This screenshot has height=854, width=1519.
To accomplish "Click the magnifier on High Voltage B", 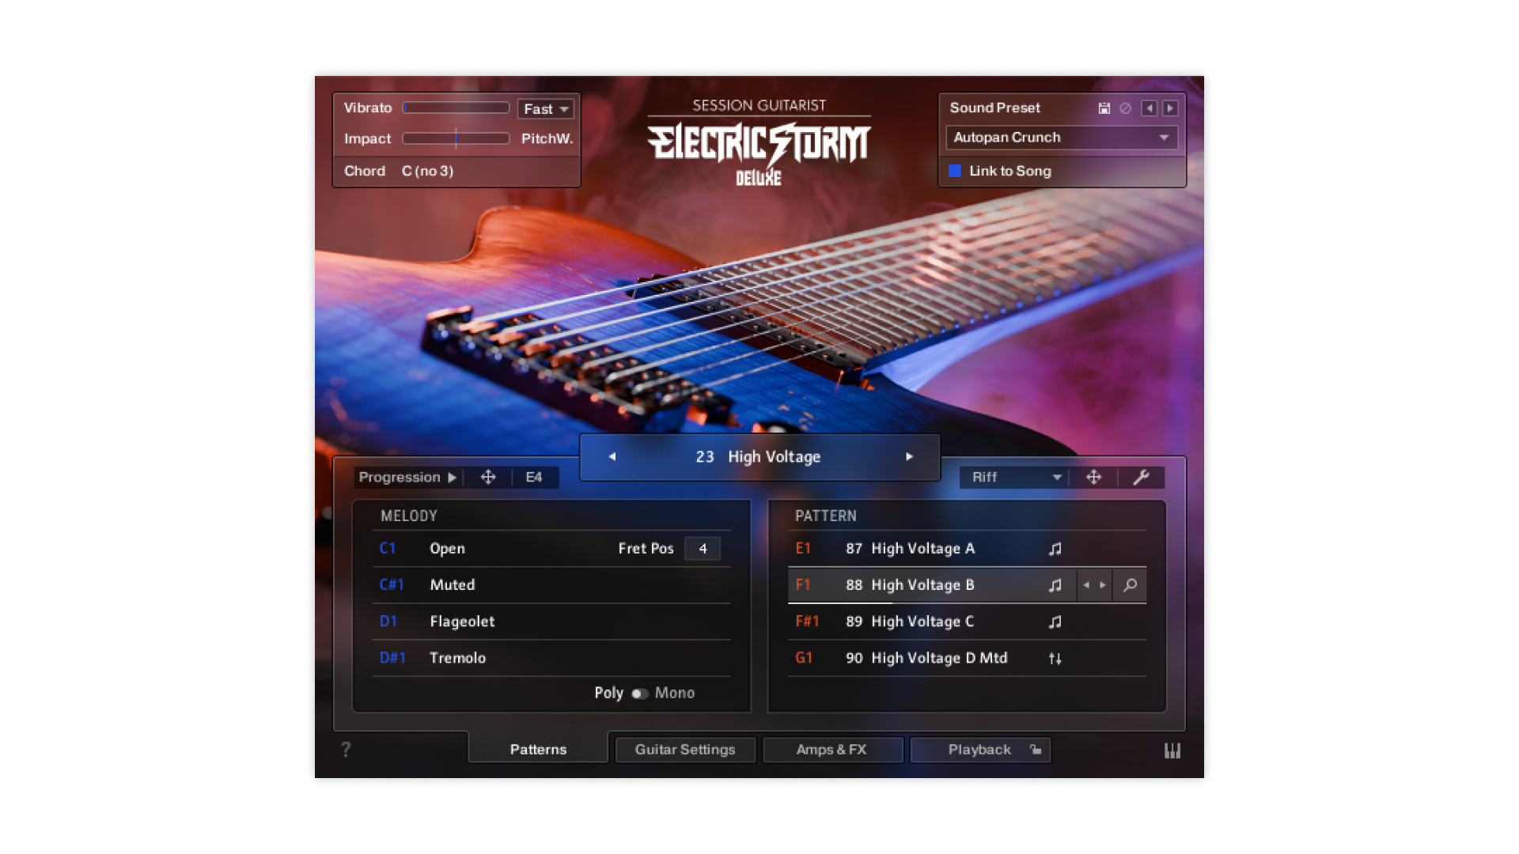I will (1130, 585).
